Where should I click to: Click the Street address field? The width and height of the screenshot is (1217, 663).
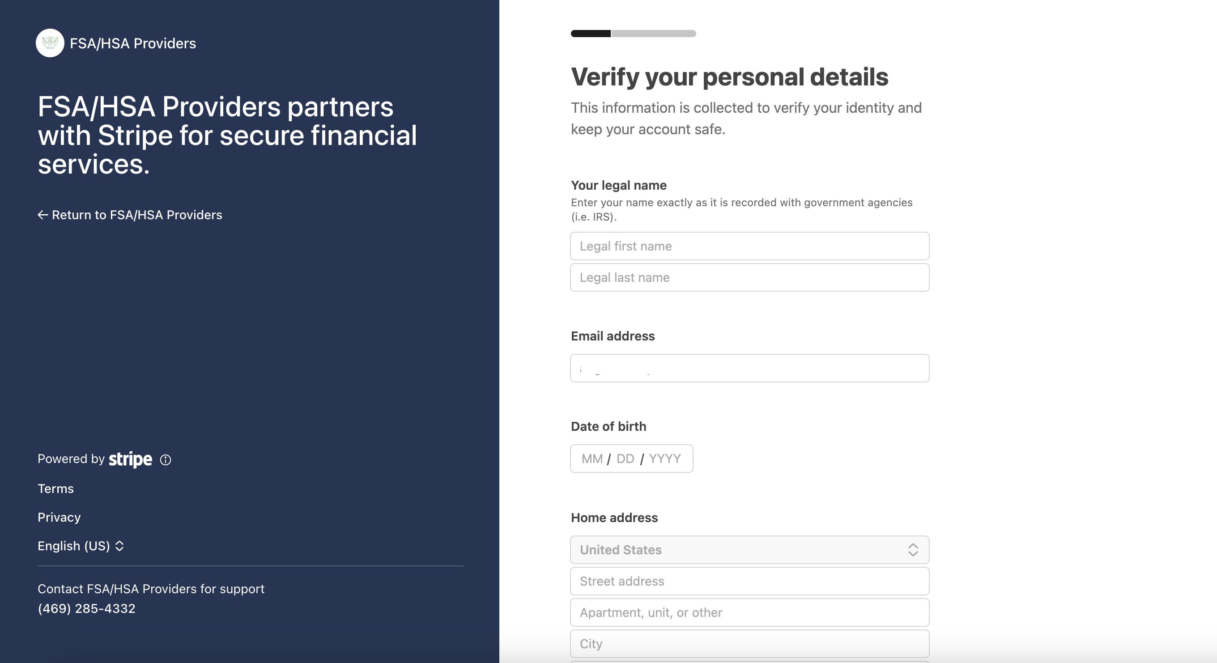[750, 581]
